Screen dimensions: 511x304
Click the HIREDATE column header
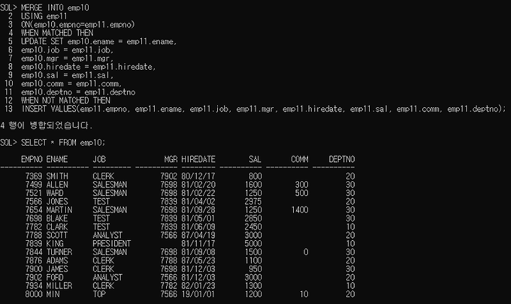click(199, 159)
